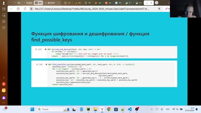This screenshot has height=113, width=201.
Task: Click the 'In [4]:' cell prompt
Action: pyautogui.click(x=40, y=64)
